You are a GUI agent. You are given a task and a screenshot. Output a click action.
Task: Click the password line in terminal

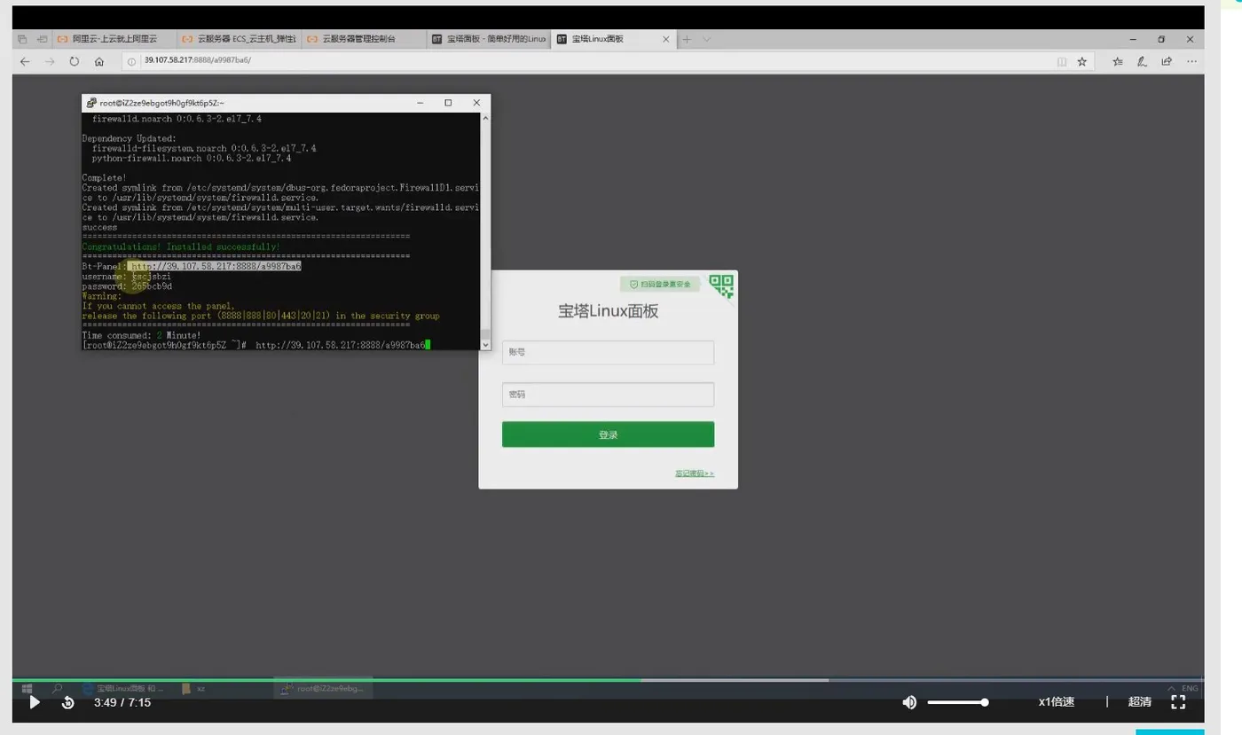point(127,286)
